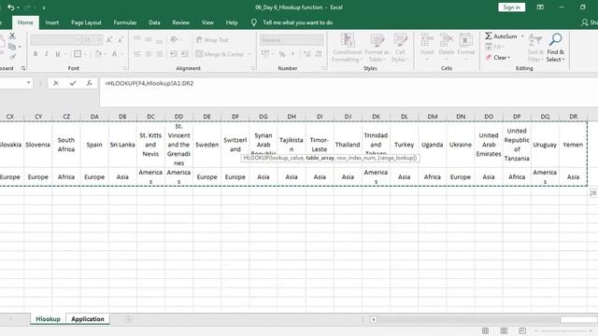Confirm the formula with the checkmark button
598x336 pixels.
point(73,83)
